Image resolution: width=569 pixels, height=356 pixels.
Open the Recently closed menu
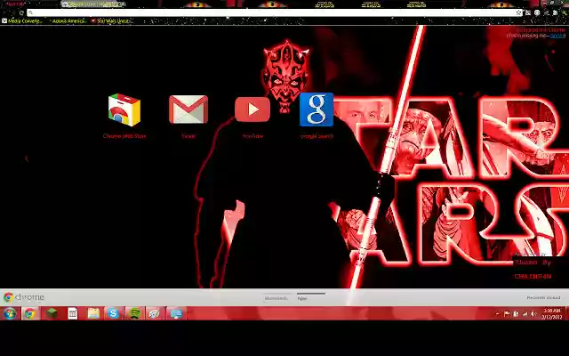click(x=543, y=297)
